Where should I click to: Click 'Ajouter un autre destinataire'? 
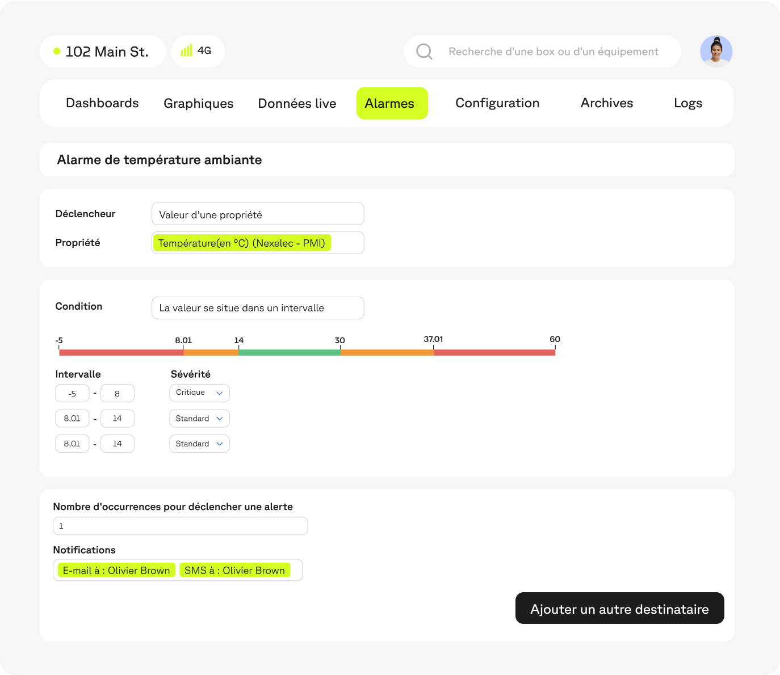pyautogui.click(x=619, y=608)
